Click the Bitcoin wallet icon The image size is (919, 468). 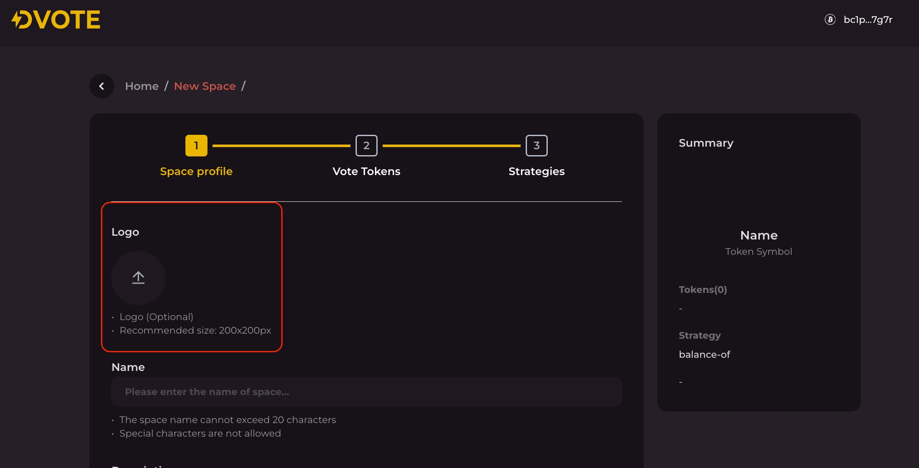[830, 19]
